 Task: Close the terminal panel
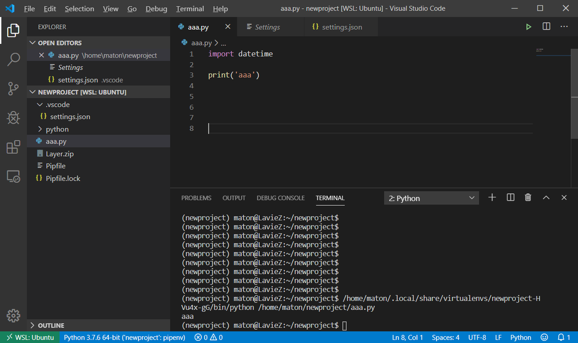click(x=564, y=198)
